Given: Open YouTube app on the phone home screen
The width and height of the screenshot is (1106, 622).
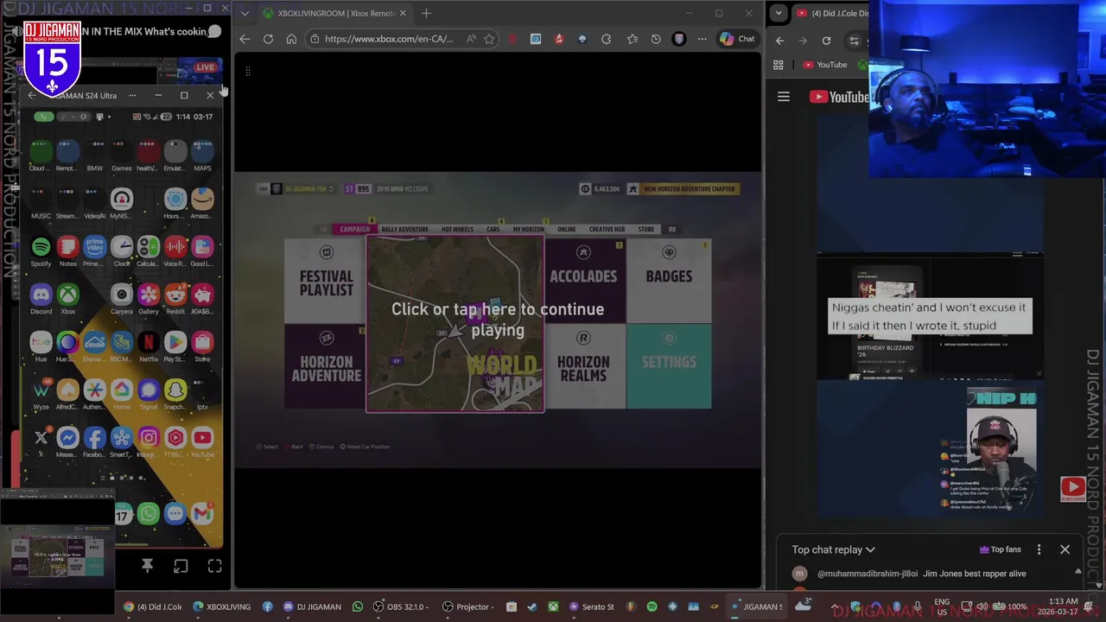Looking at the screenshot, I should pos(202,439).
